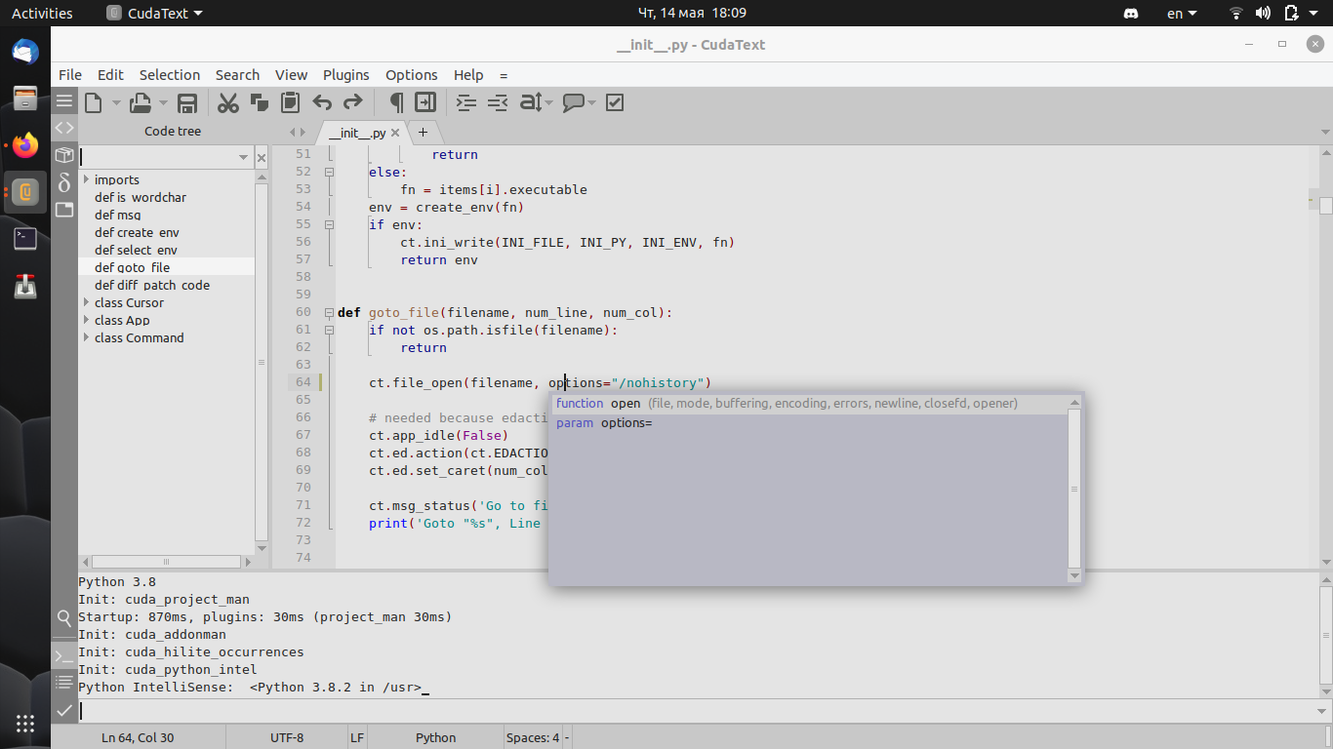This screenshot has width=1333, height=749.
Task: Expand the class Cursor node
Action: 86,302
